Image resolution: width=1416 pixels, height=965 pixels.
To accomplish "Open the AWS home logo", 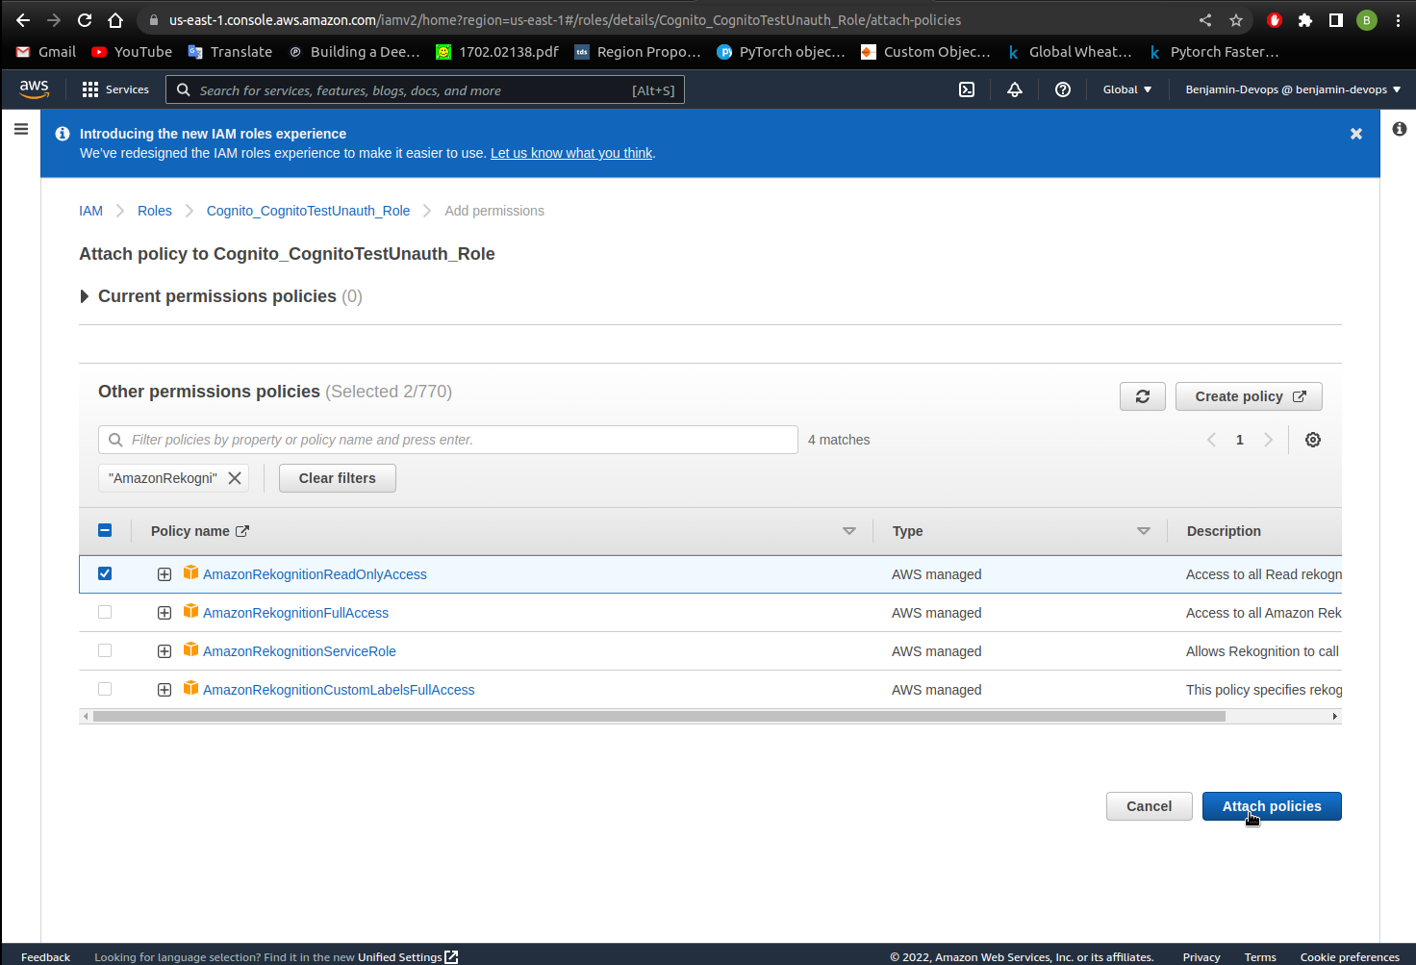I will 34,89.
